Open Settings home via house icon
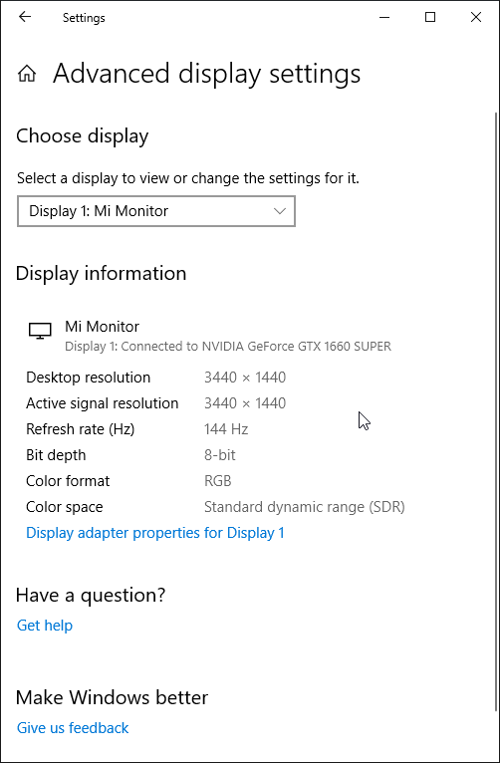The image size is (500, 763). (x=27, y=74)
